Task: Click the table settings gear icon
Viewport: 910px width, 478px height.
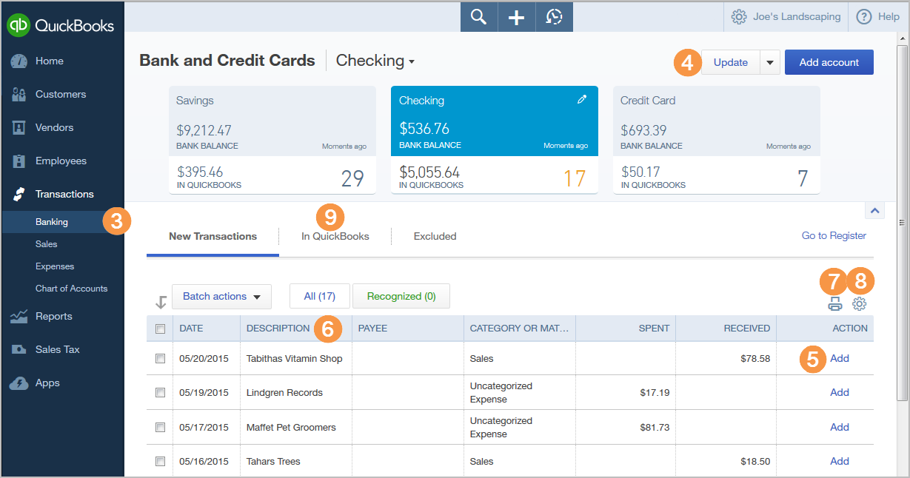Action: [x=859, y=303]
